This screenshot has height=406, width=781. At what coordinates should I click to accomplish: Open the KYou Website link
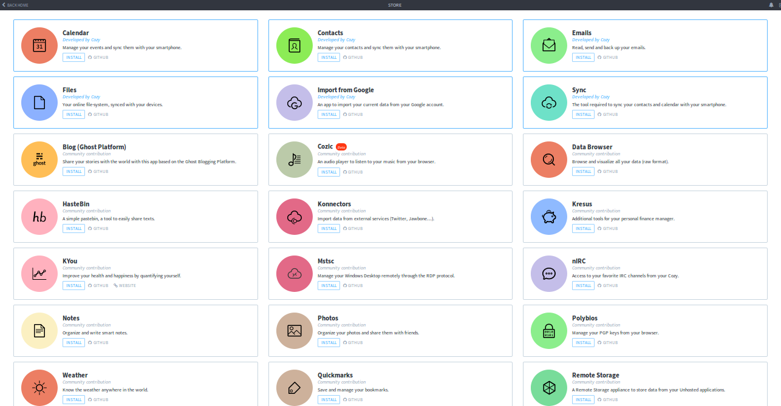(x=124, y=286)
